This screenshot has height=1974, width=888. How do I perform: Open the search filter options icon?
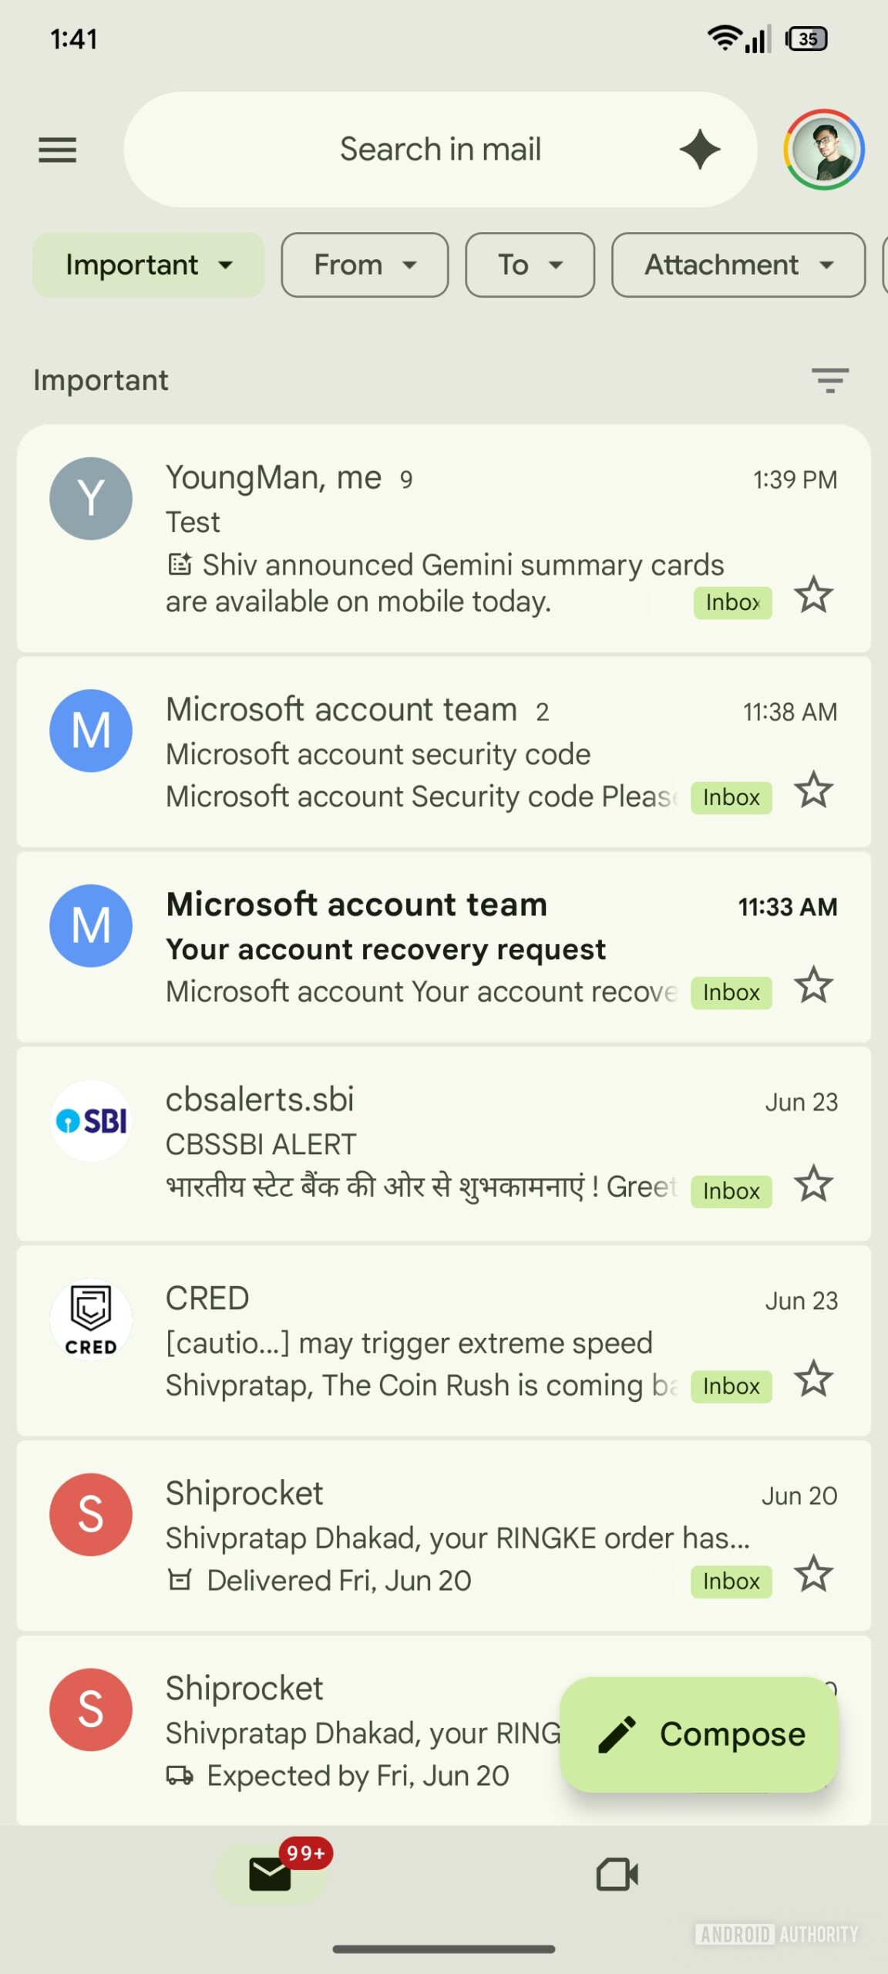(829, 380)
